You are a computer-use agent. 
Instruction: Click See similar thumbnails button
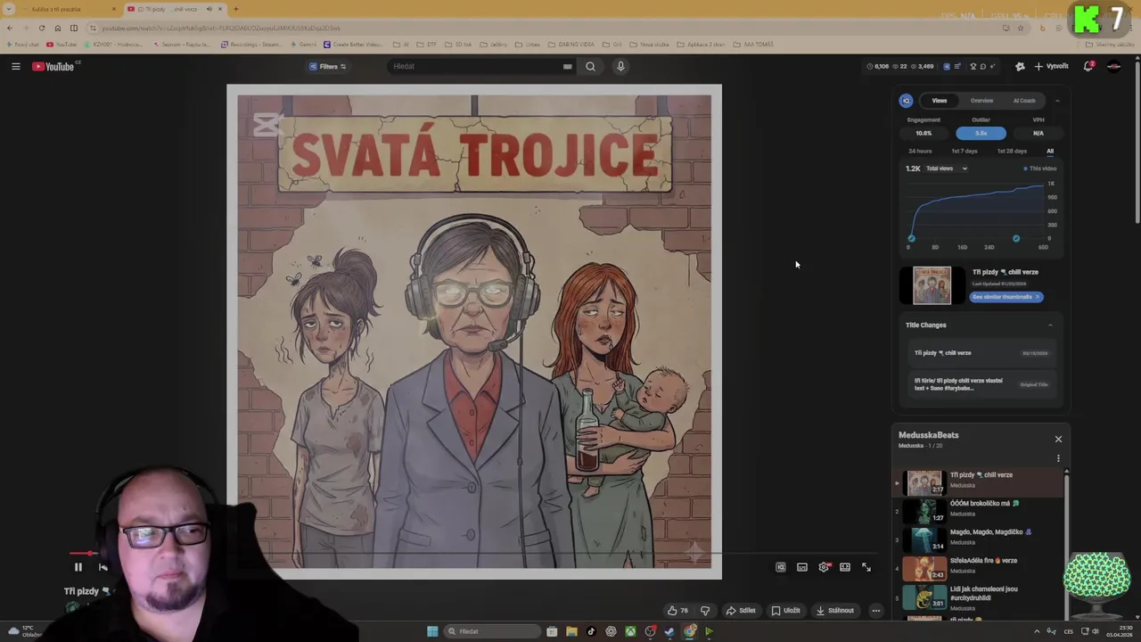point(1006,297)
